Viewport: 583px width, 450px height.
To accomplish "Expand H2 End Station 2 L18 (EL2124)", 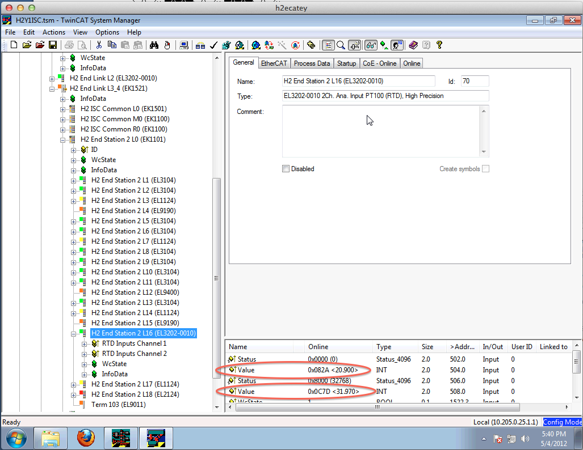I will (73, 395).
